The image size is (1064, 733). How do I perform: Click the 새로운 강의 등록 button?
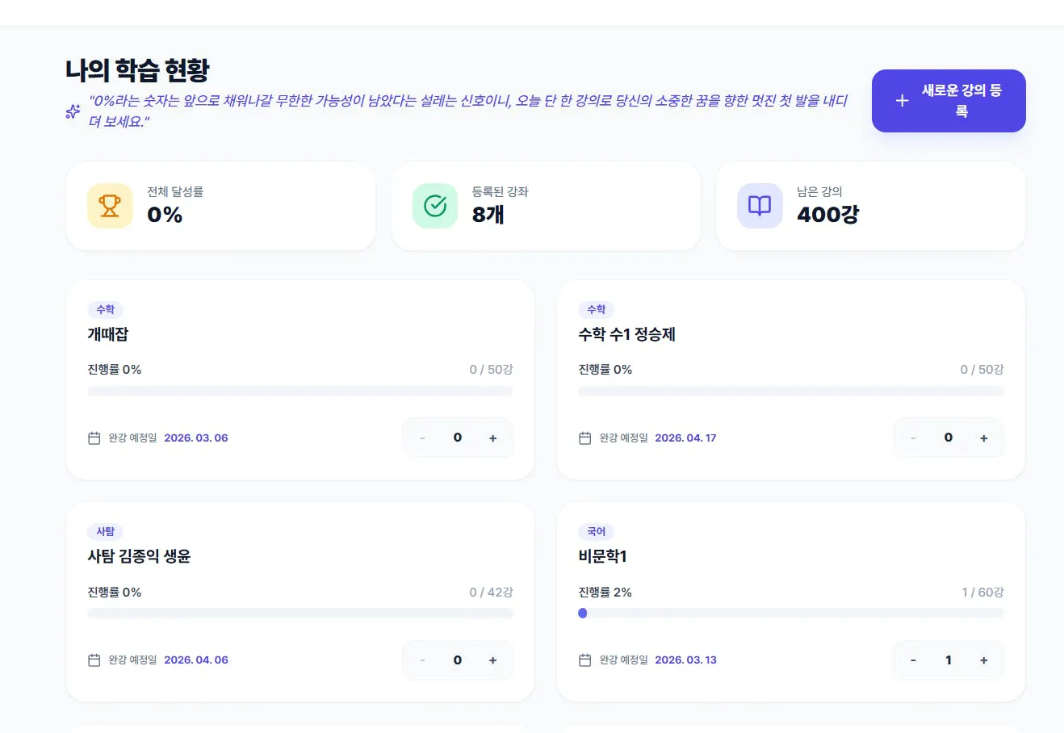[x=949, y=100]
